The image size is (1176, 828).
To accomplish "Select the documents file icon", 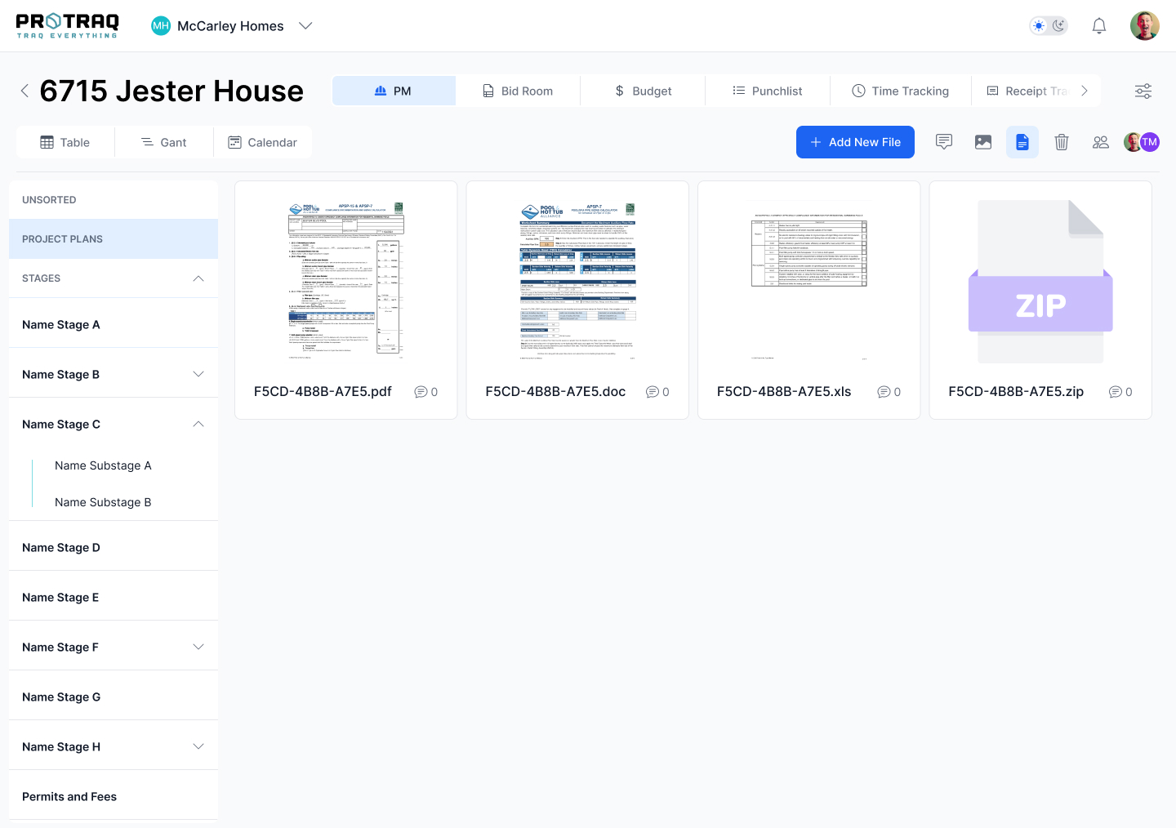I will click(1022, 142).
